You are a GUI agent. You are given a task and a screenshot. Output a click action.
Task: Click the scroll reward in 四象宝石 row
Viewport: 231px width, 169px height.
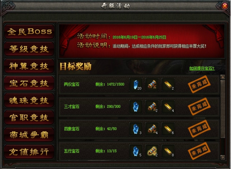(x=152, y=129)
